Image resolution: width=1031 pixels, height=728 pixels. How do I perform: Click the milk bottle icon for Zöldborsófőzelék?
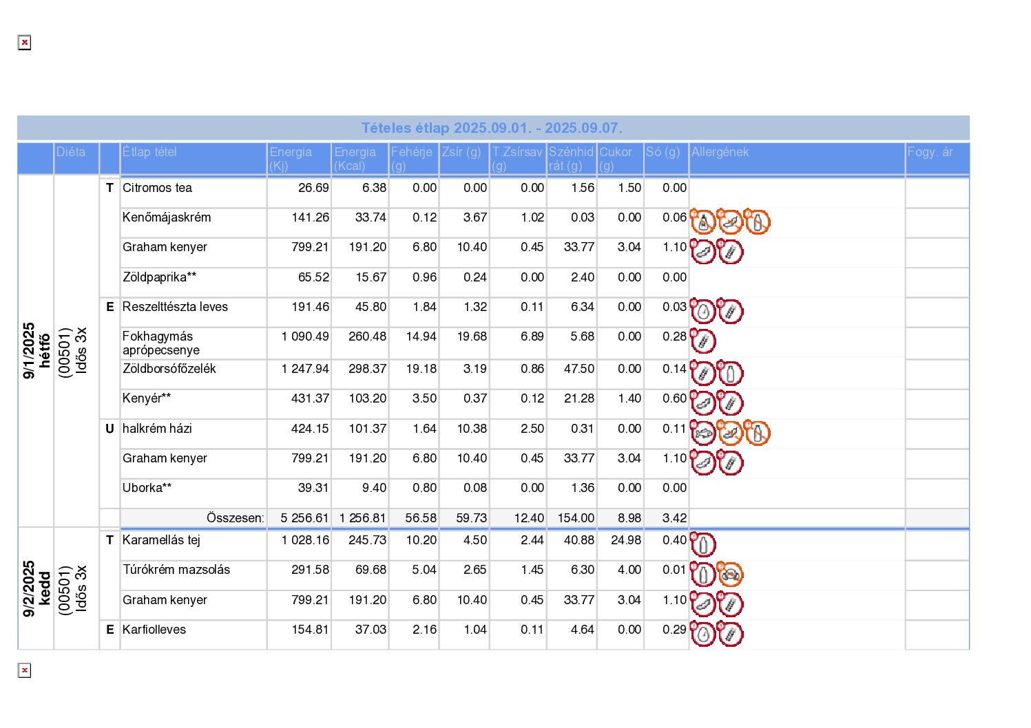point(730,374)
